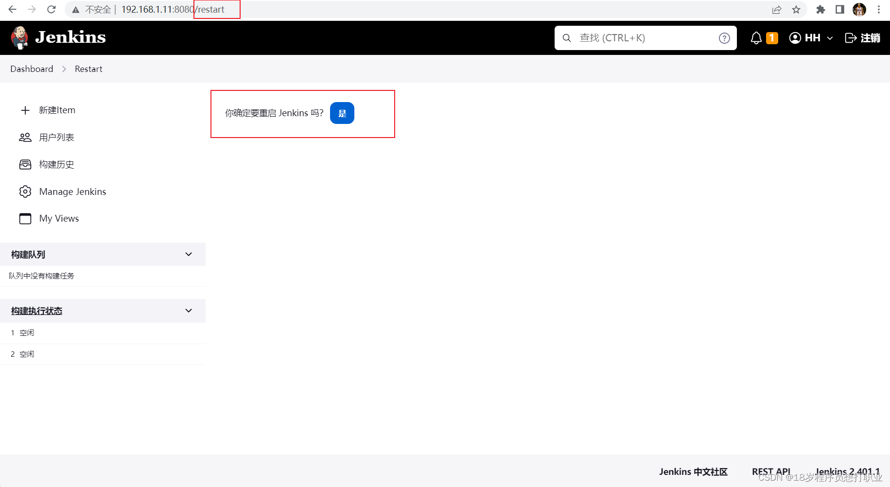Viewport: 890px width, 487px height.
Task: Open the REST API footer link
Action: (x=771, y=471)
